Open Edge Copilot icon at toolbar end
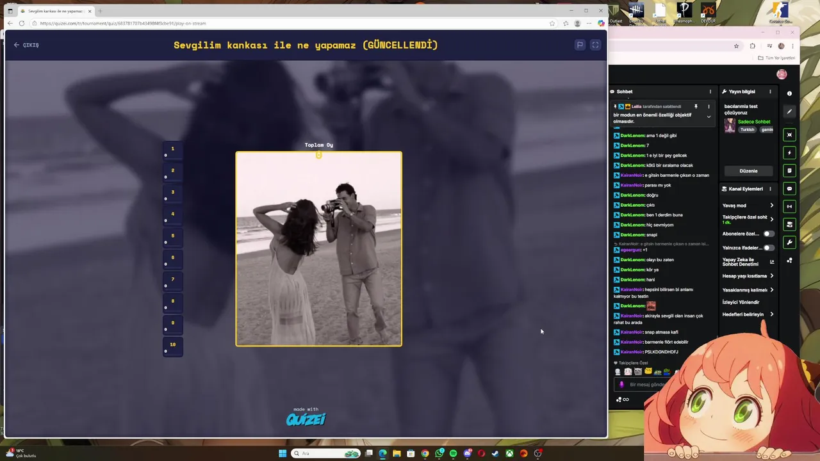820x461 pixels. [601, 23]
